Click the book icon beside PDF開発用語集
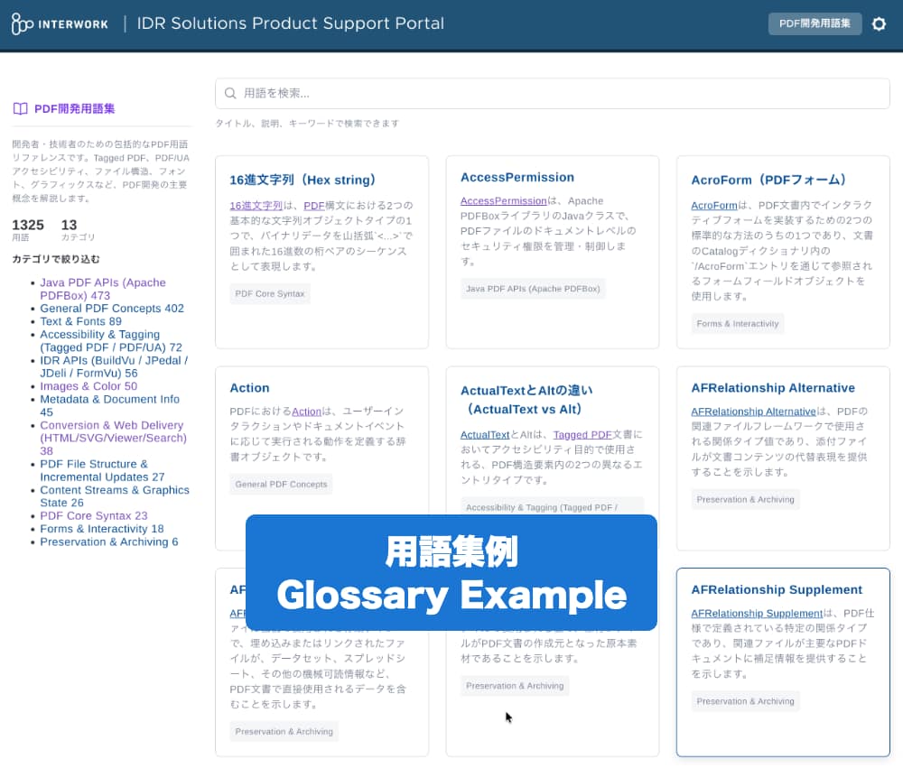Viewport: 903px width, 768px height. (20, 109)
